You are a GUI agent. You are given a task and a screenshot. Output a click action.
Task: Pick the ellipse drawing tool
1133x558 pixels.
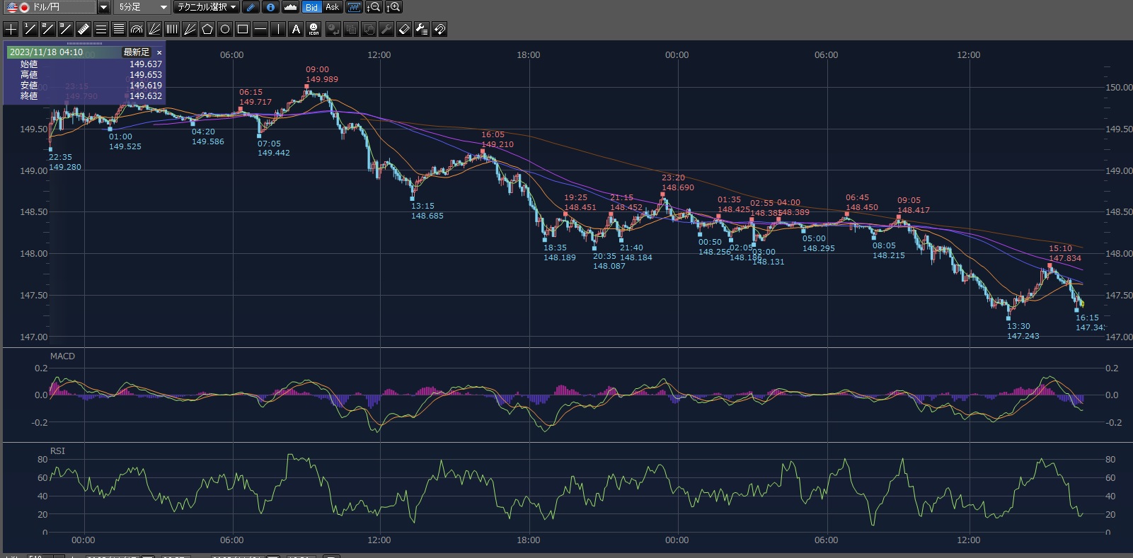tap(225, 29)
